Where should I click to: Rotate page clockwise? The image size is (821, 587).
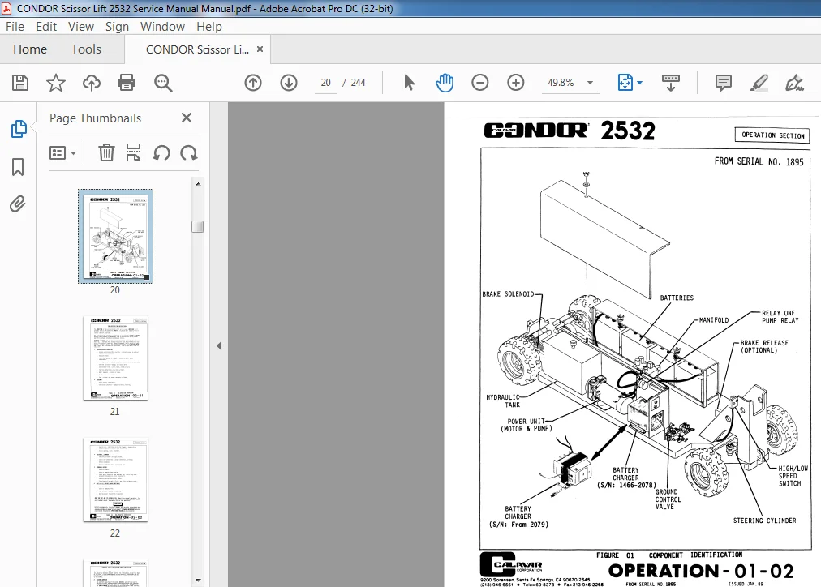188,152
